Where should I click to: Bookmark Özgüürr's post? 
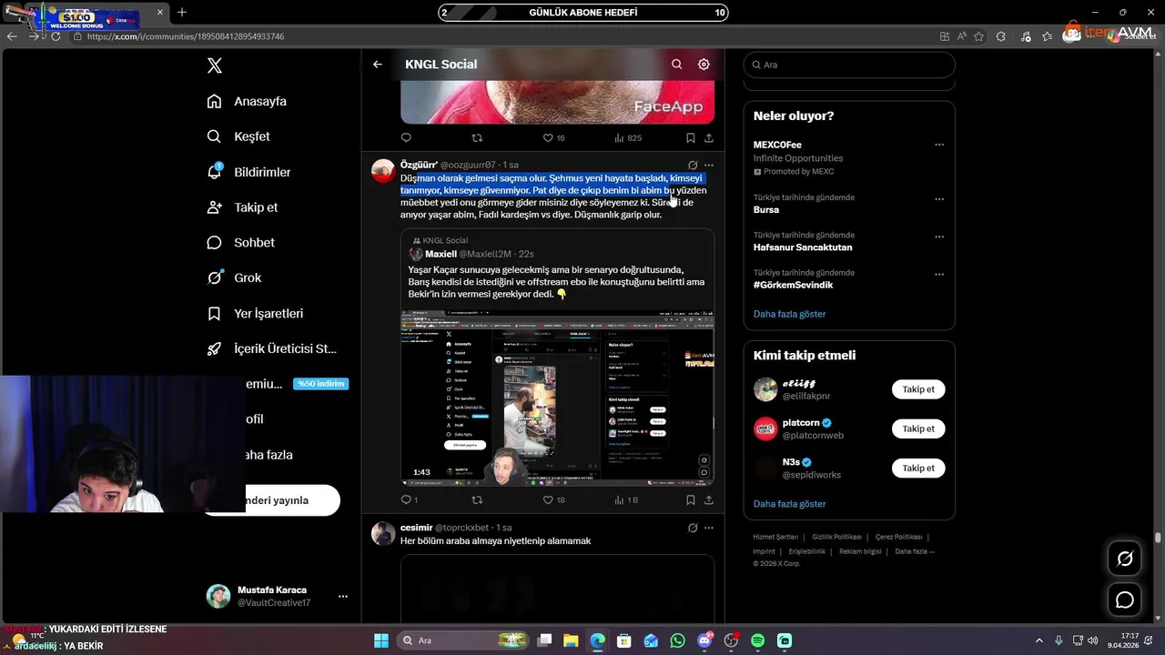pyautogui.click(x=690, y=500)
